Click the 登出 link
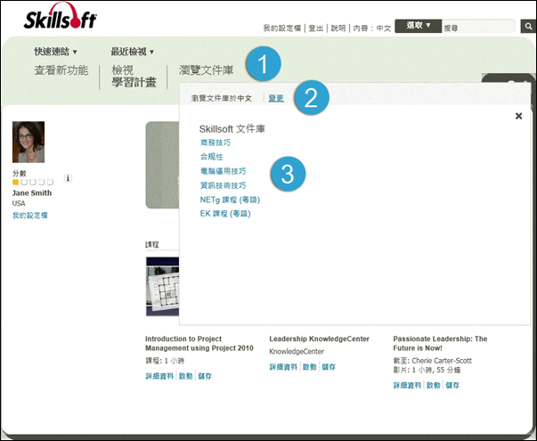Screen dimensions: 537x441 coord(316,29)
